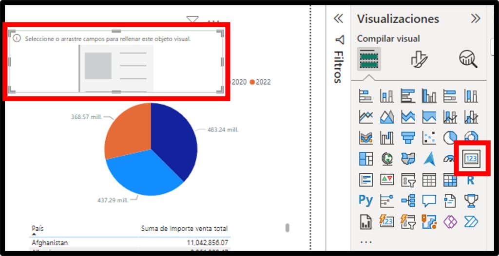This screenshot has width=499, height=256.
Task: Pick the funnel chart visualization
Action: tap(407, 138)
